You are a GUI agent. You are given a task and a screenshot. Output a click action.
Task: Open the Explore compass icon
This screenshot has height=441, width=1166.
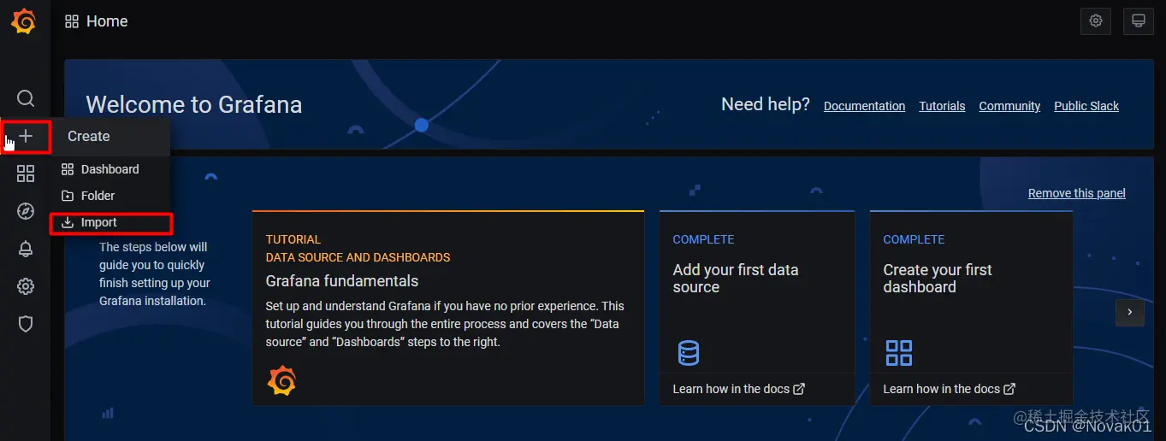26,211
